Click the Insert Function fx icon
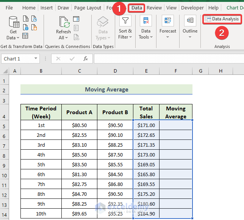Viewport: 244px width, 220px height. 86,59
